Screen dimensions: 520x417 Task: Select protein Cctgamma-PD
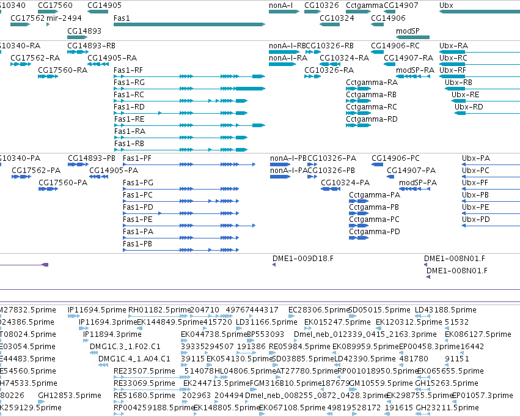click(x=359, y=238)
